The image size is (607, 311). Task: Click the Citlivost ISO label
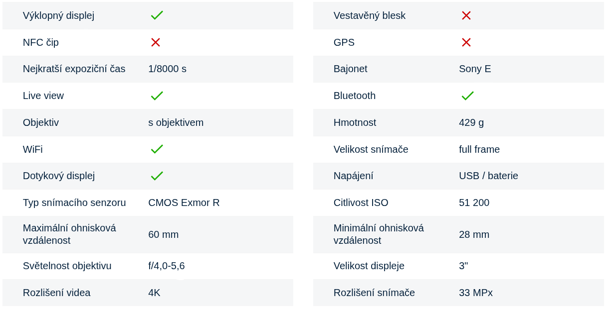(x=361, y=203)
